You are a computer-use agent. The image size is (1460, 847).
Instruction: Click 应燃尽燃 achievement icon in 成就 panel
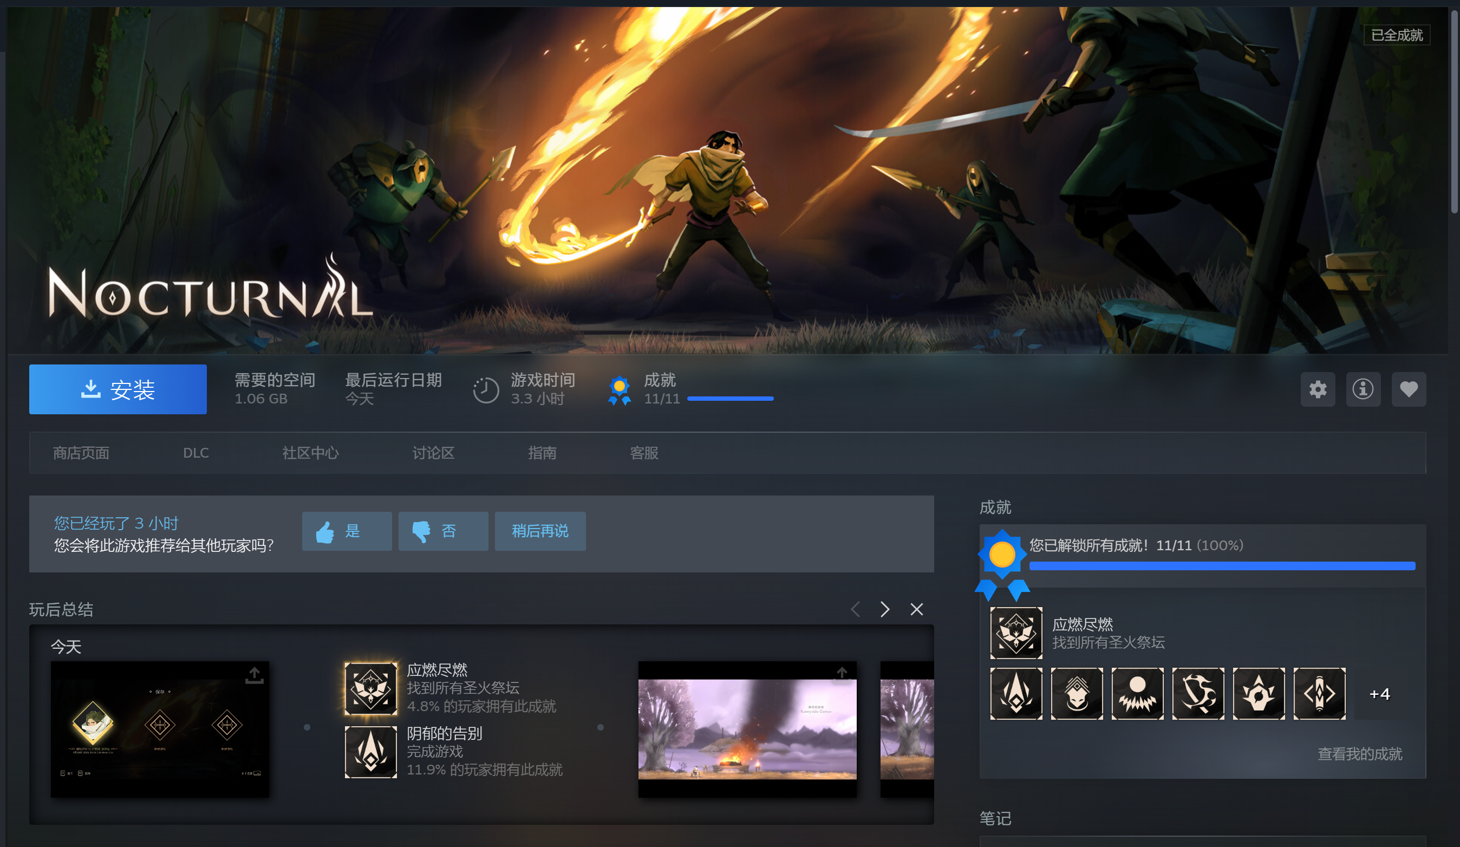click(x=1016, y=633)
